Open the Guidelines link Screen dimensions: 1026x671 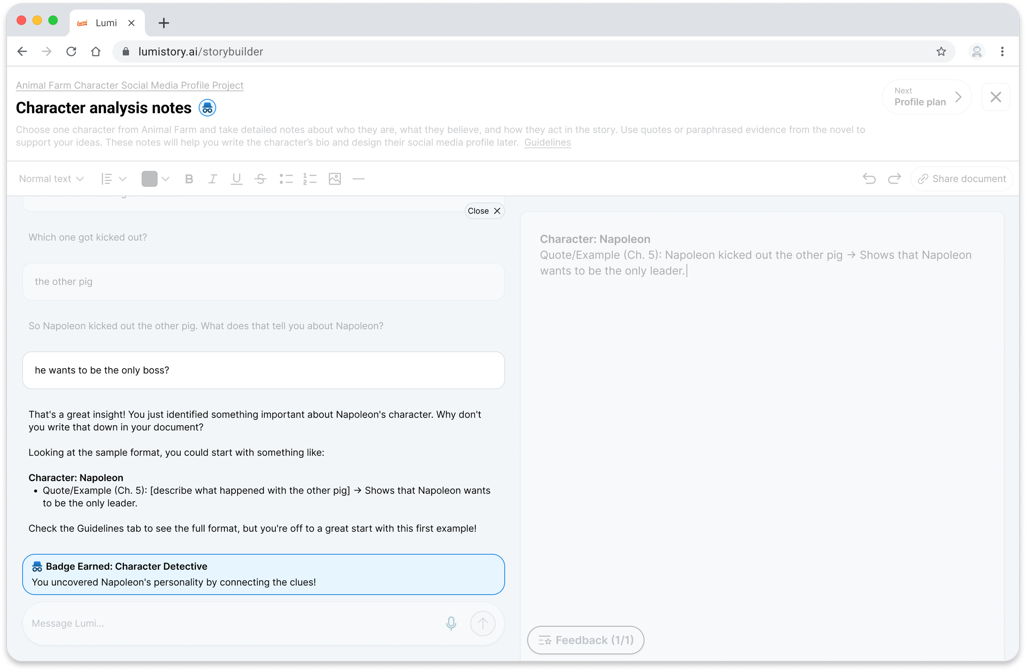tap(547, 142)
